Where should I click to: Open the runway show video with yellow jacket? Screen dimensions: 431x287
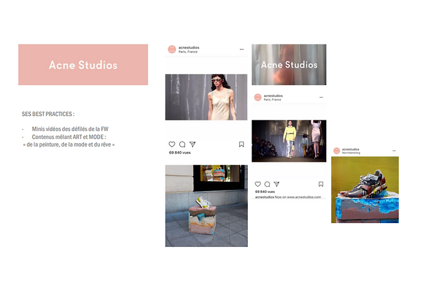289,141
